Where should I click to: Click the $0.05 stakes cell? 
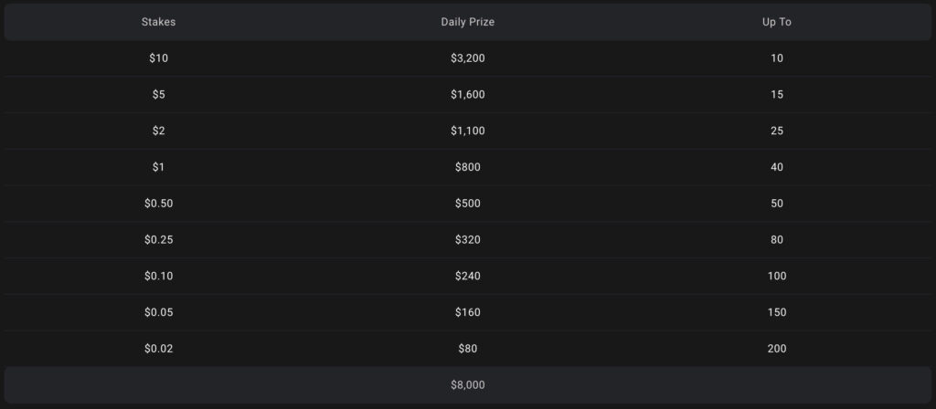pos(158,312)
